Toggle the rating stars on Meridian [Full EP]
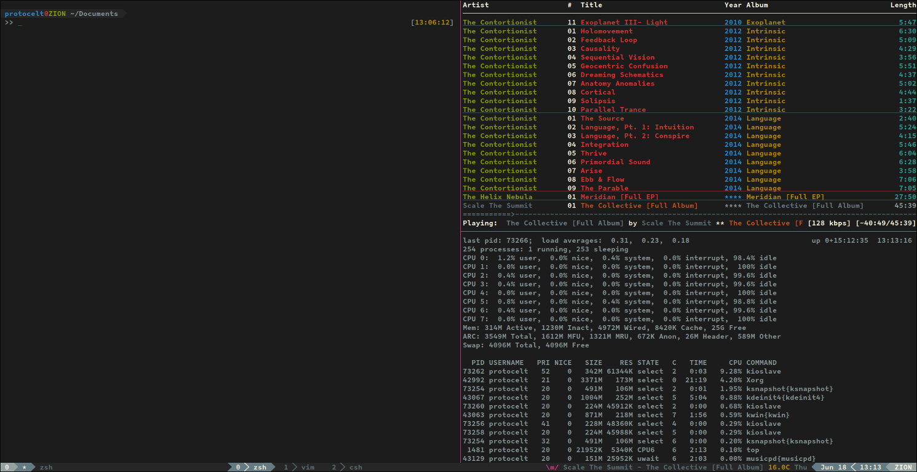Viewport: 917px width, 472px height. pos(733,197)
